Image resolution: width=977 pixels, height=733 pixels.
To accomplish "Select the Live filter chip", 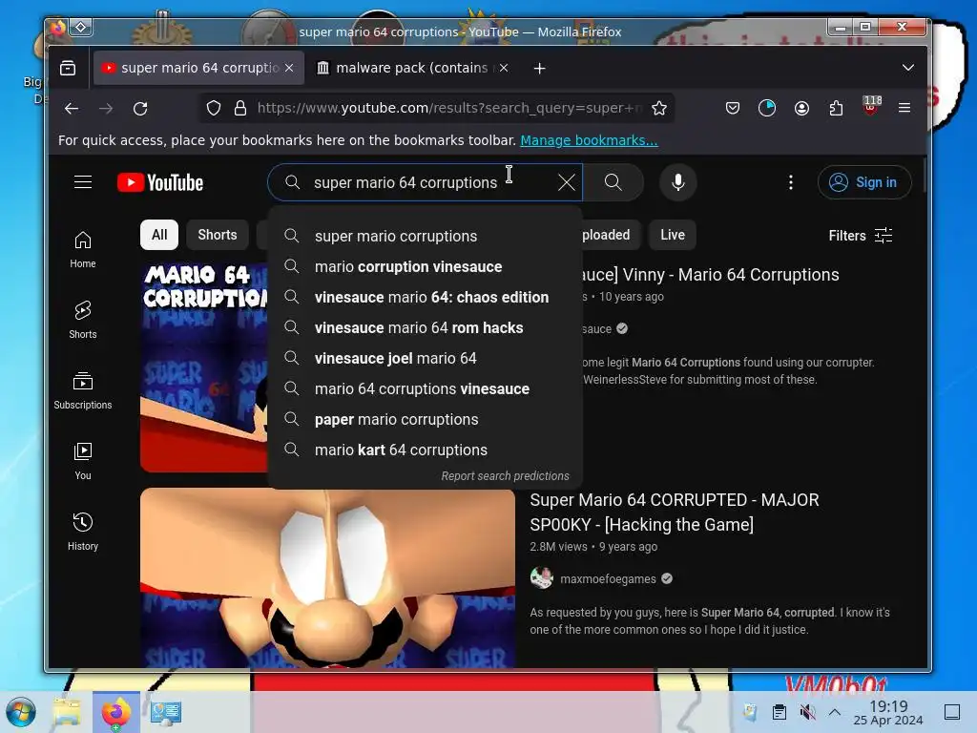I will click(x=673, y=235).
